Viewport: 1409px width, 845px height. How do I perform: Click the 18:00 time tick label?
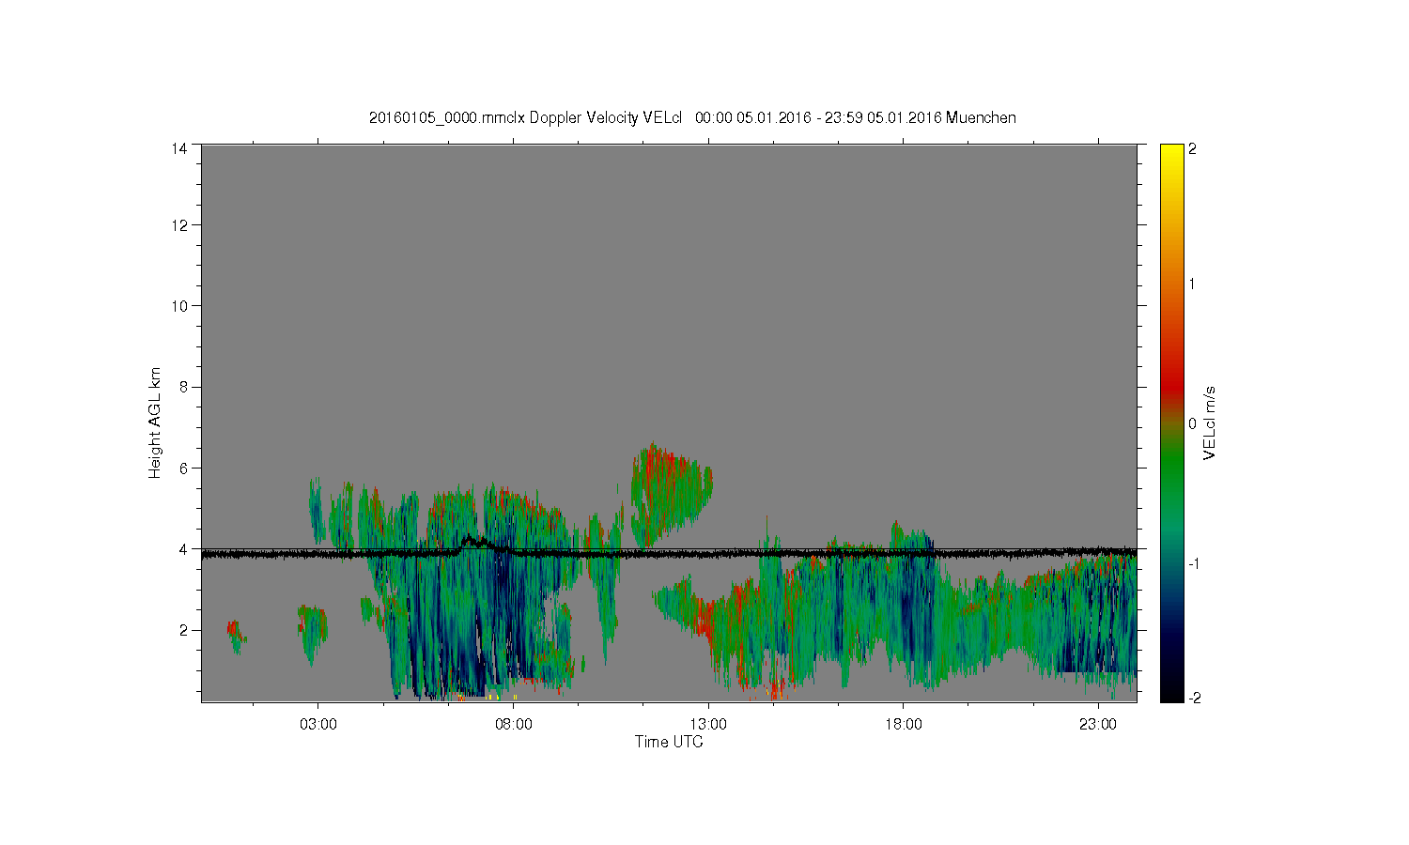(904, 725)
